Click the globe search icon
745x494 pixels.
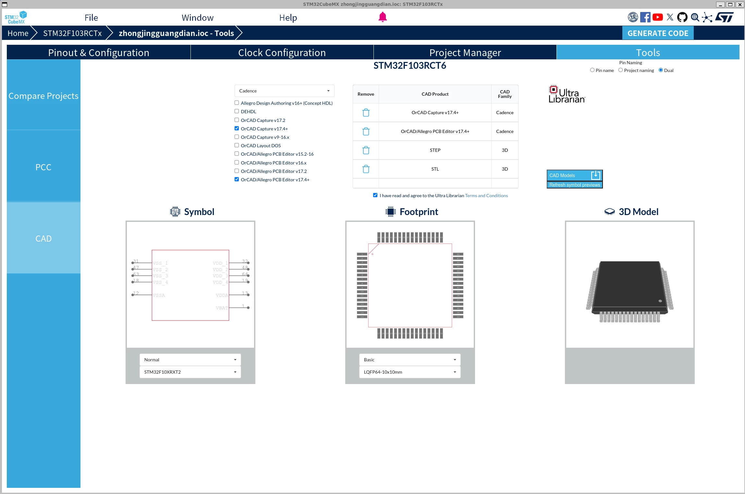point(695,17)
